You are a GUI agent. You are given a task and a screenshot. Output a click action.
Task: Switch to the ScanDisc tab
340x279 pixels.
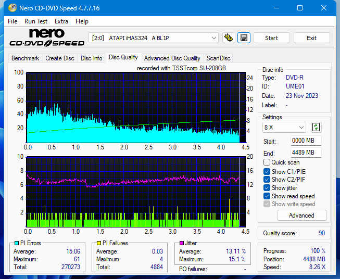[x=218, y=58]
